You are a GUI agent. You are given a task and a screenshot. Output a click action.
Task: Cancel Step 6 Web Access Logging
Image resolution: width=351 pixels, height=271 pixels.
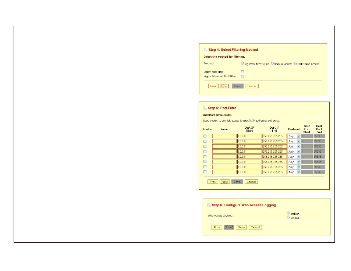coord(255,227)
